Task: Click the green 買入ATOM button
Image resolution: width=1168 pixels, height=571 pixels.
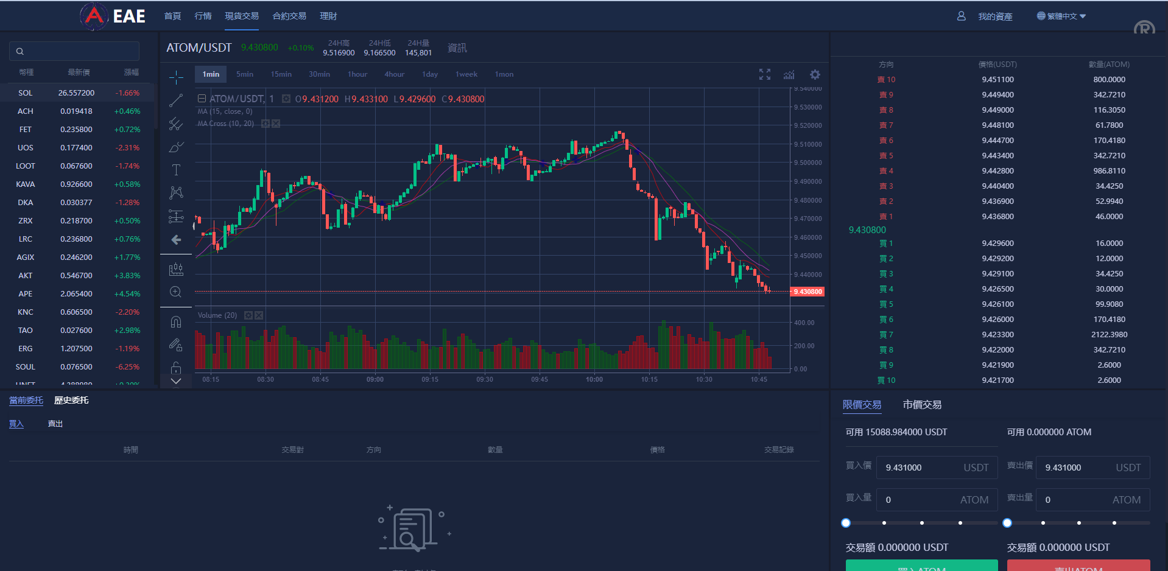Action: coord(921,566)
